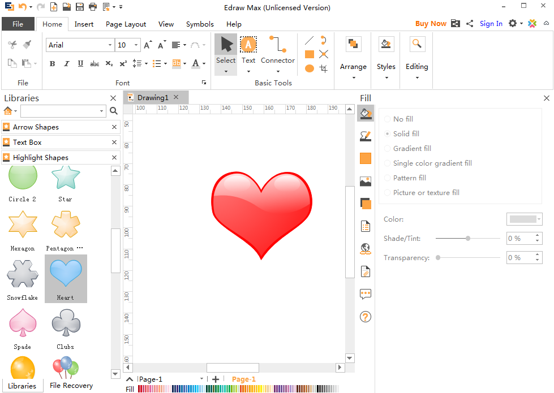This screenshot has width=554, height=393.
Task: Click the New document icon
Action: (54, 6)
